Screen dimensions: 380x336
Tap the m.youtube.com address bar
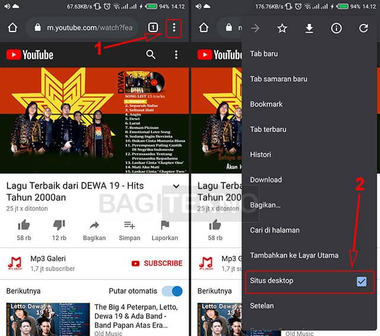coord(83,27)
